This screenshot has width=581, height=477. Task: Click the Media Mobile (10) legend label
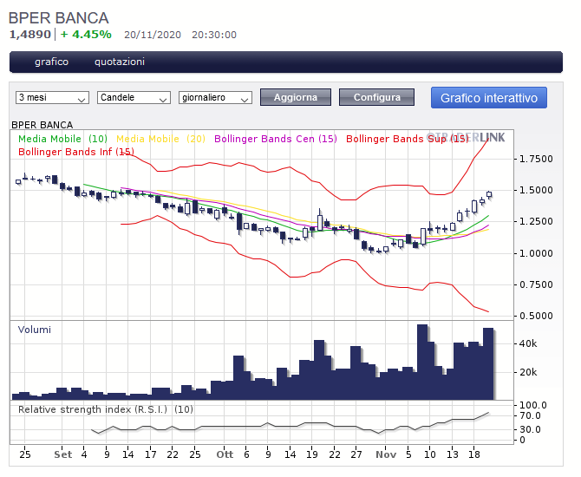[x=62, y=139]
